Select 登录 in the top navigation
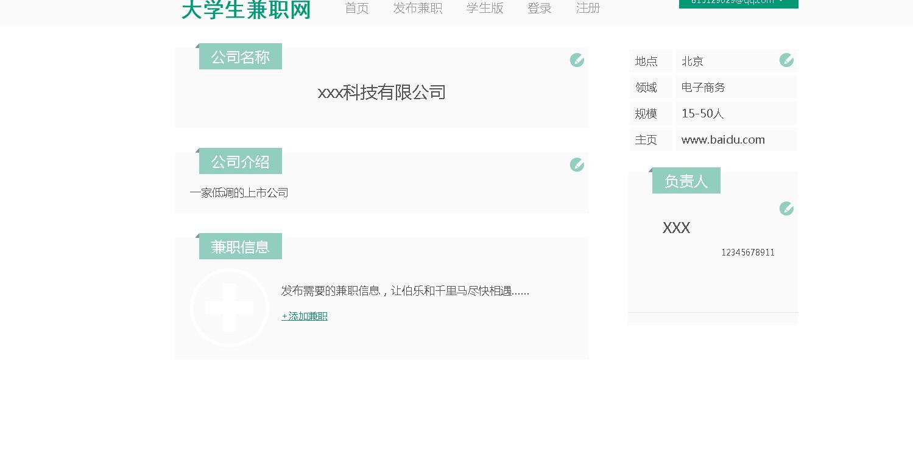 540,9
